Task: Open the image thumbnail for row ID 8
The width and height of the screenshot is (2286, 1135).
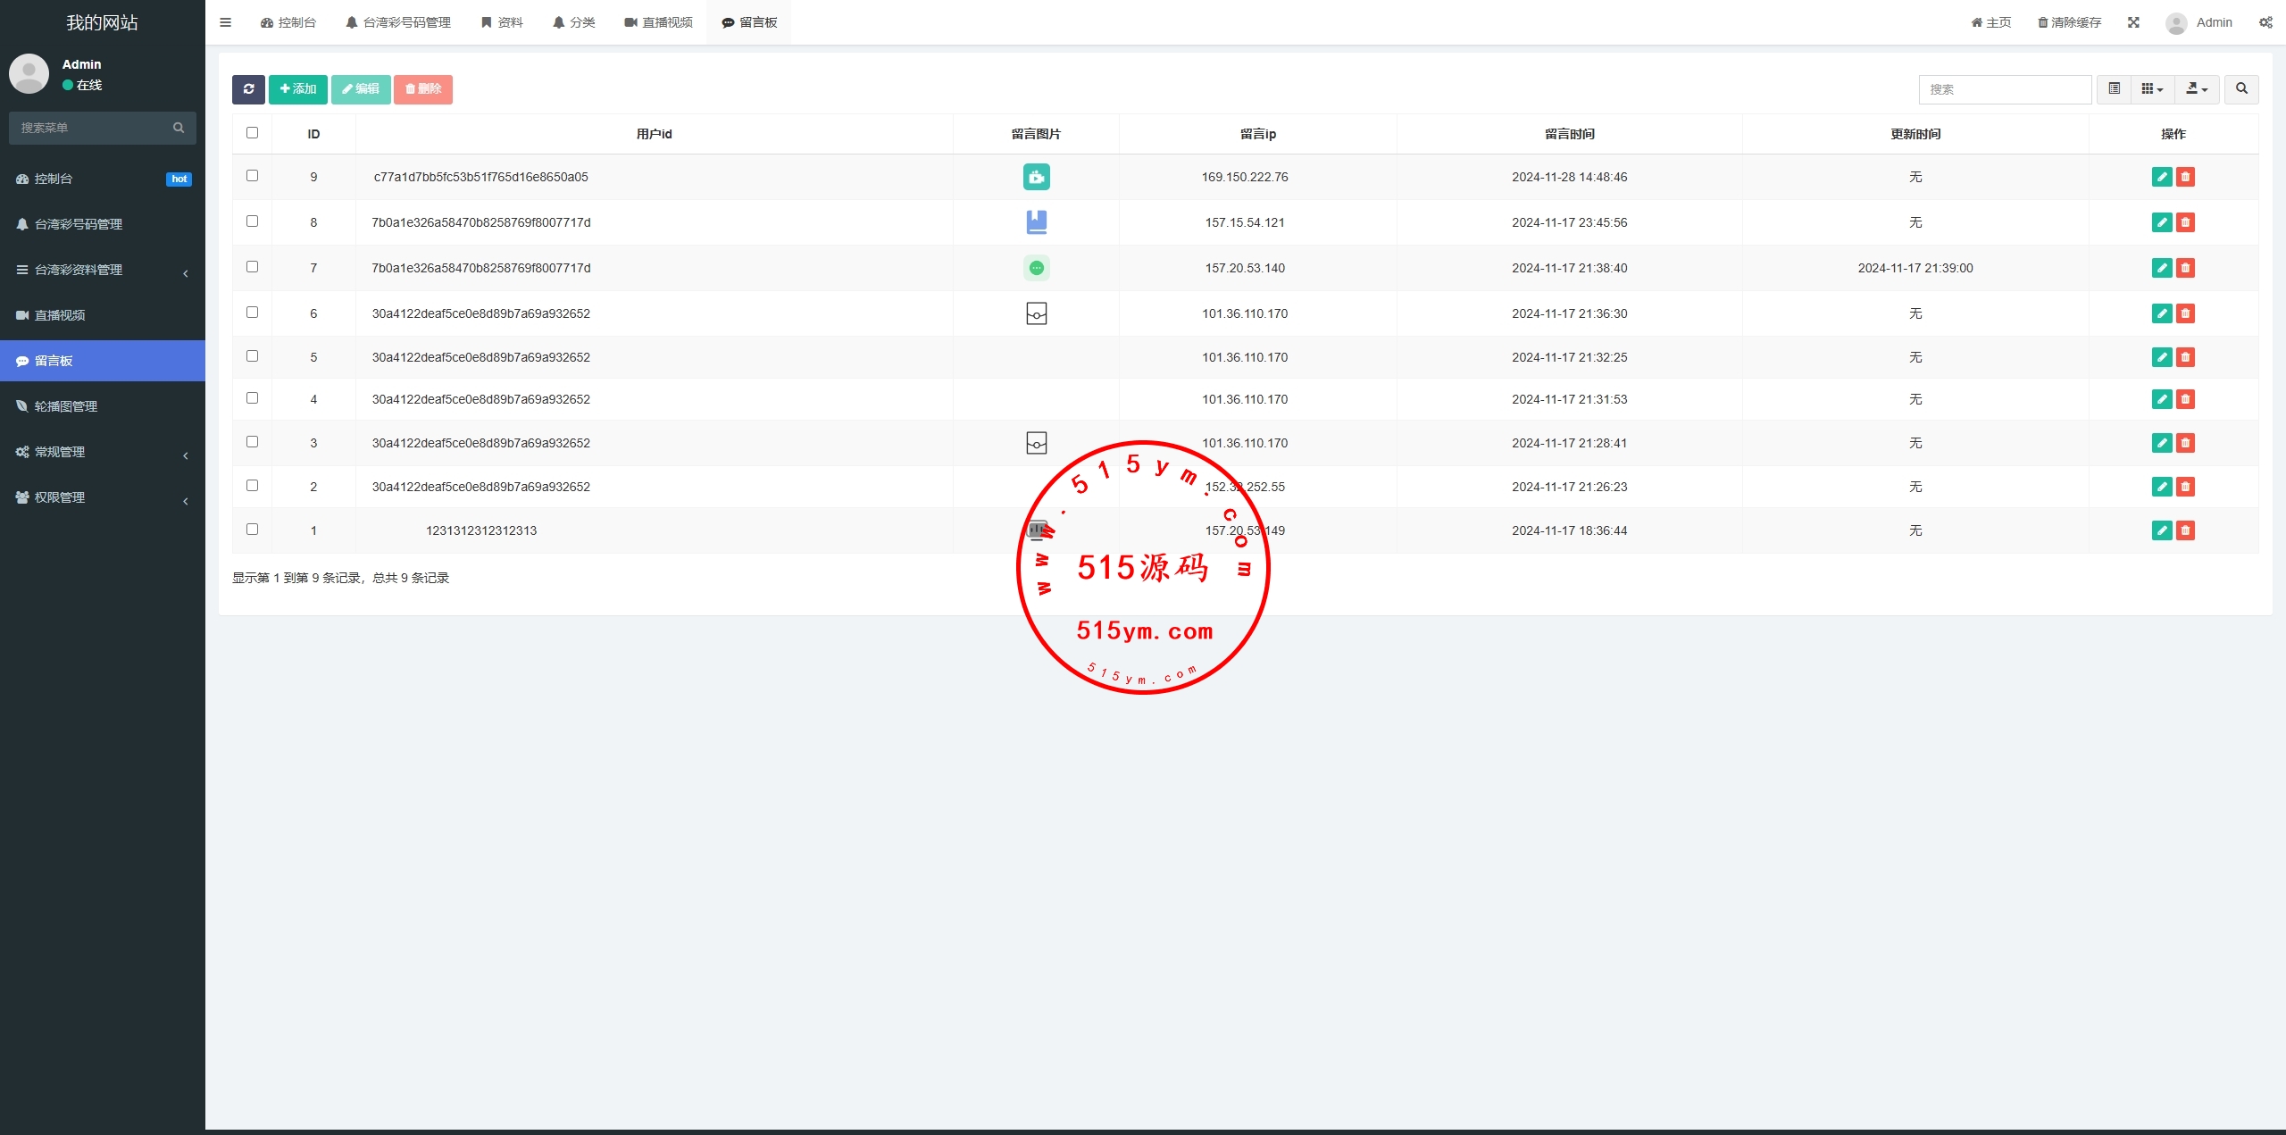Action: pyautogui.click(x=1036, y=222)
